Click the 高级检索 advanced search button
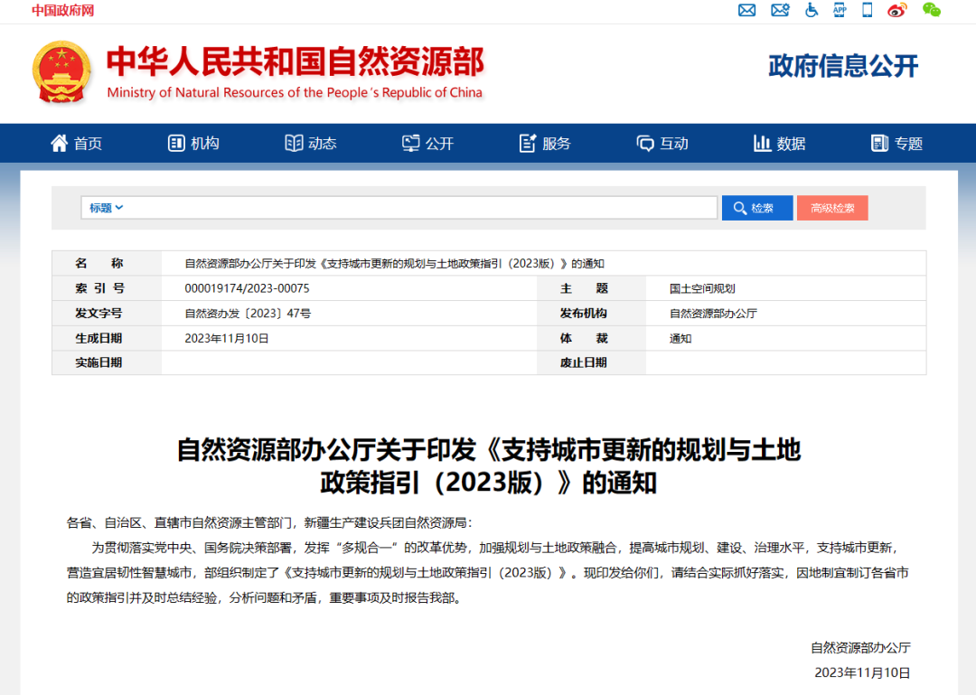 point(831,208)
